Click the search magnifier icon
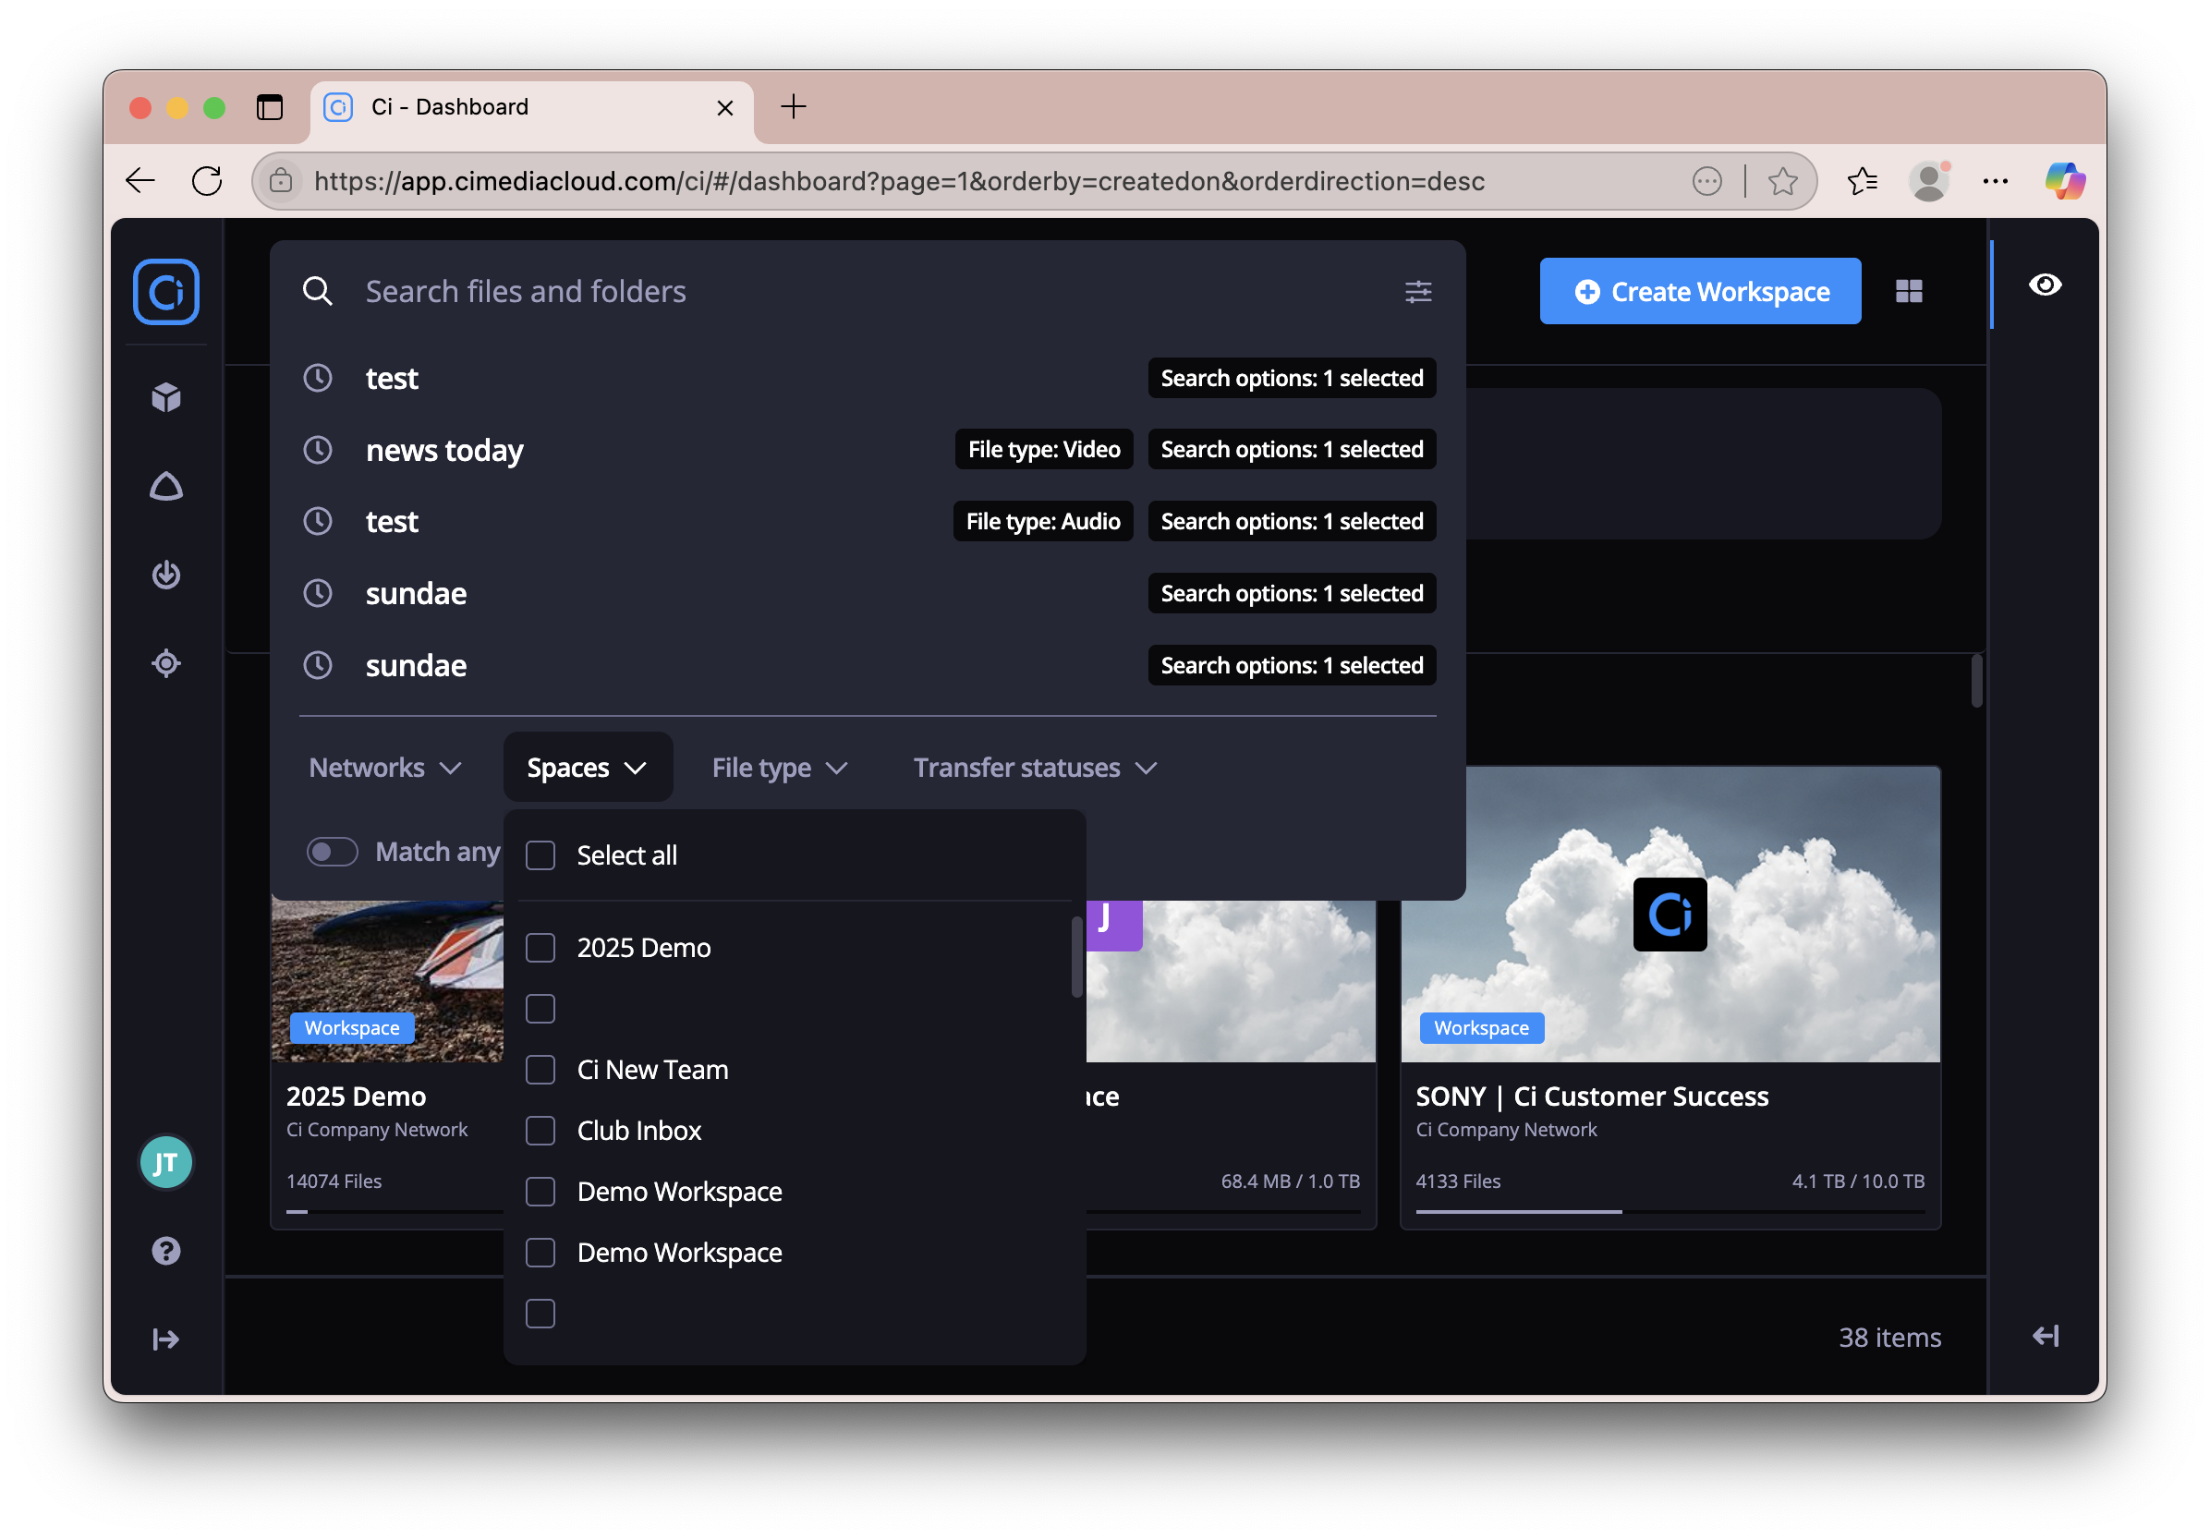Image resolution: width=2210 pixels, height=1539 pixels. (x=318, y=291)
